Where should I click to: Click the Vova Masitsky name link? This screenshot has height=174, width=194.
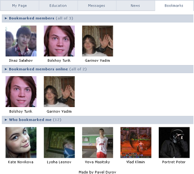click(x=97, y=162)
